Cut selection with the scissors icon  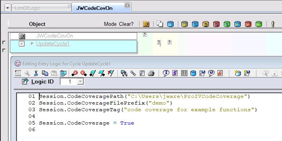pos(36,73)
